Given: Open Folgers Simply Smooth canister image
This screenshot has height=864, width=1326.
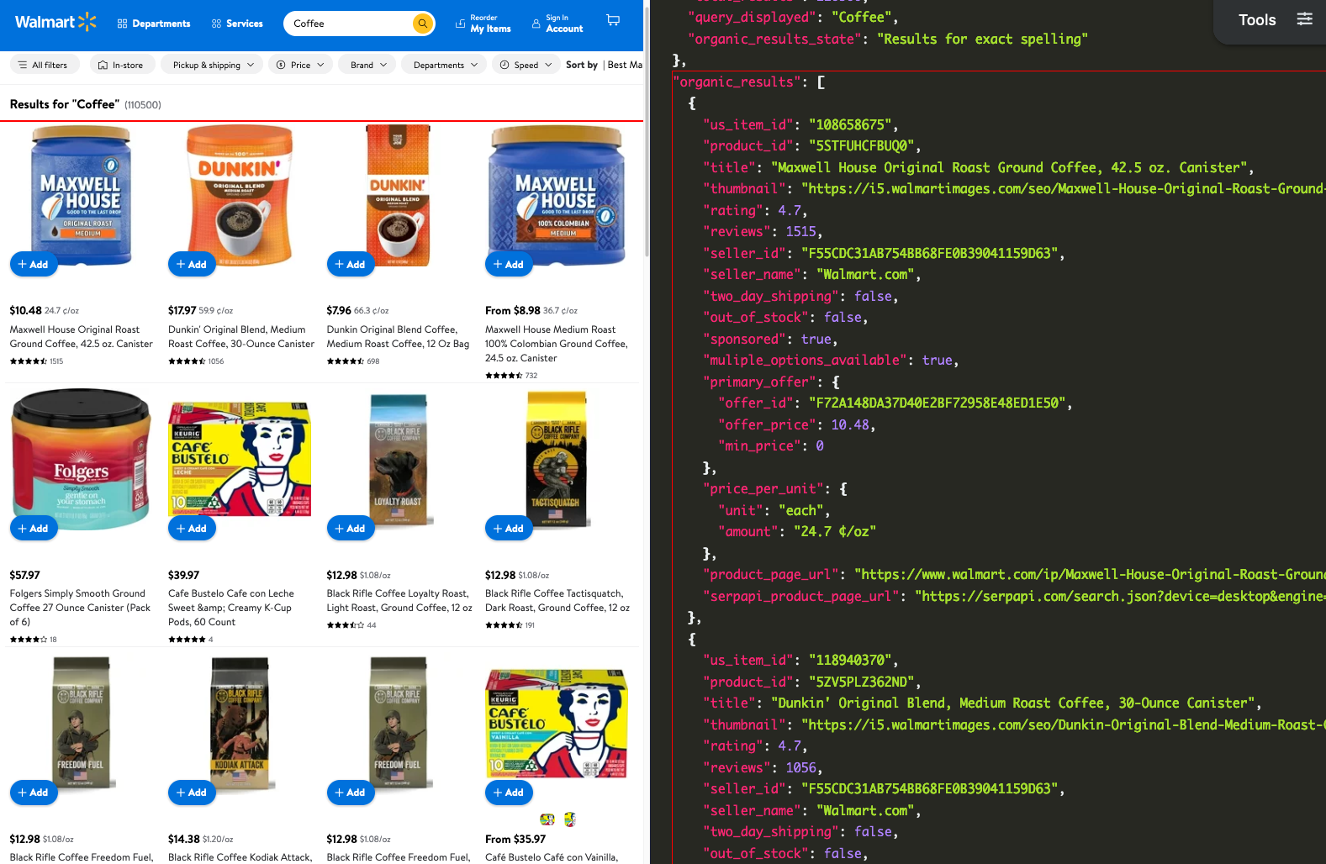Looking at the screenshot, I should tap(81, 458).
